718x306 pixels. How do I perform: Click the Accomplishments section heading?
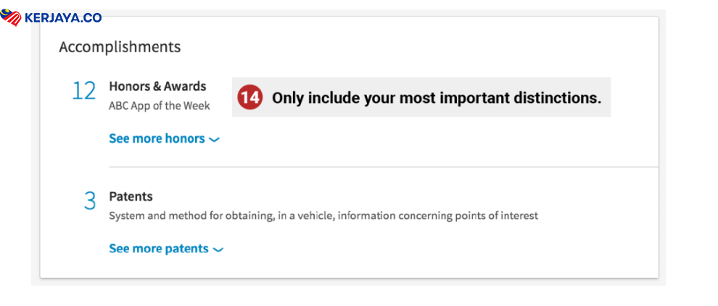pos(120,47)
